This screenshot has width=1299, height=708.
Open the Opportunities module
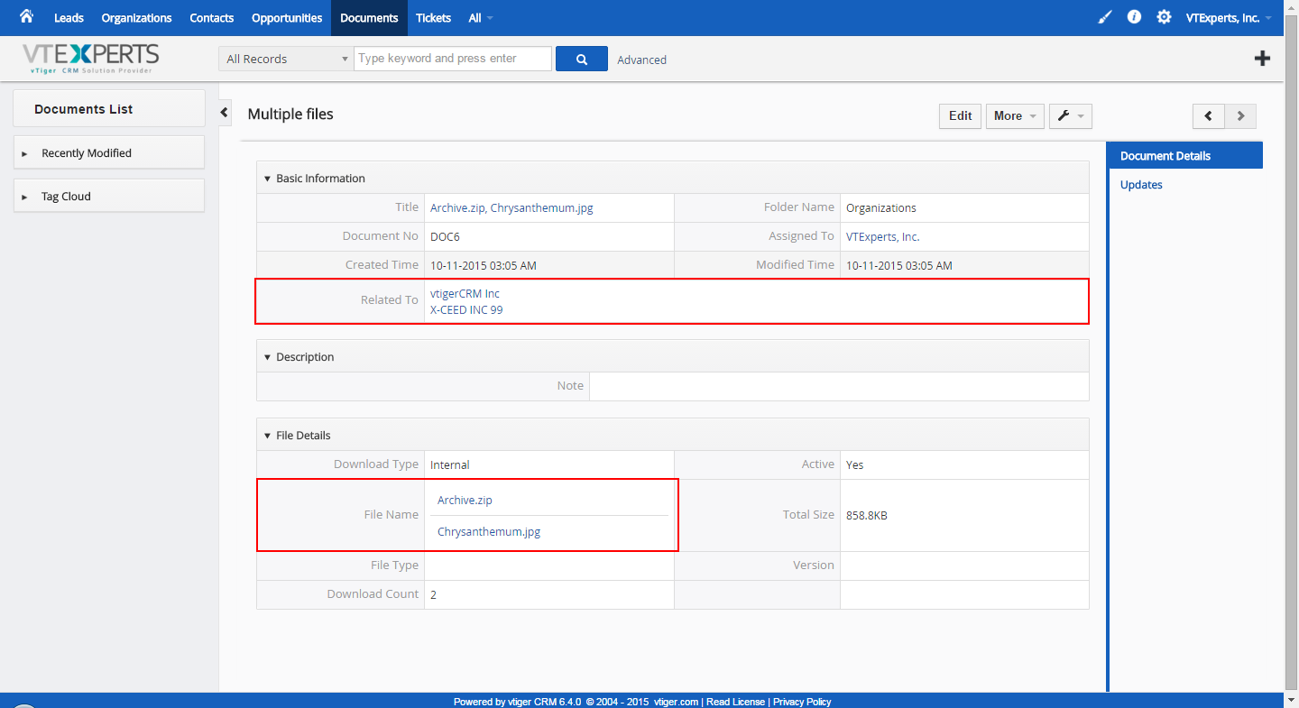coord(287,18)
